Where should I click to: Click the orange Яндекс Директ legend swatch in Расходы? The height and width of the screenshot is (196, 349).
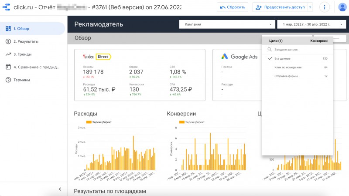coord(89,122)
